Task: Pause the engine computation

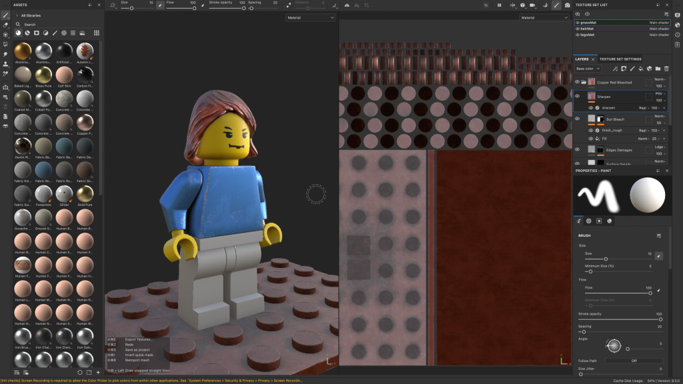Action: click(499, 5)
